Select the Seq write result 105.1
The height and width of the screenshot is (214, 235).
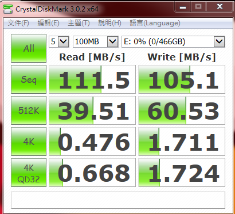(182, 79)
